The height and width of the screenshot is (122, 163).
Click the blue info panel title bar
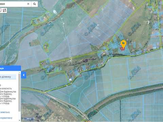point(11,68)
